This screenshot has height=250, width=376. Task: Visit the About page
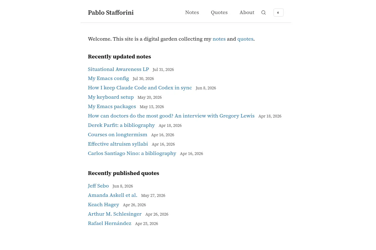pyautogui.click(x=247, y=12)
